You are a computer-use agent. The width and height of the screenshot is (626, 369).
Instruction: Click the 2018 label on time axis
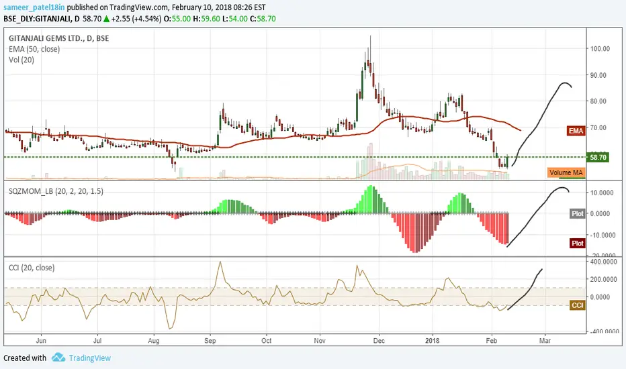click(433, 341)
